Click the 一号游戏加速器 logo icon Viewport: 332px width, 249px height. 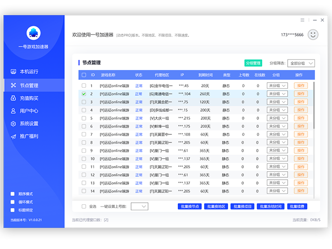coord(33,33)
